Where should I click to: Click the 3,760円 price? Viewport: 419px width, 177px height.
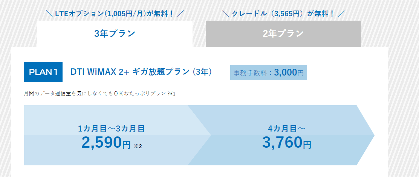286,142
